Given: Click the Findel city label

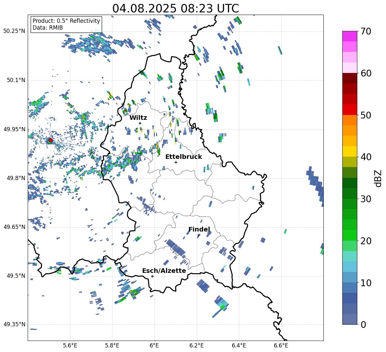Looking at the screenshot, I should click(x=199, y=229).
